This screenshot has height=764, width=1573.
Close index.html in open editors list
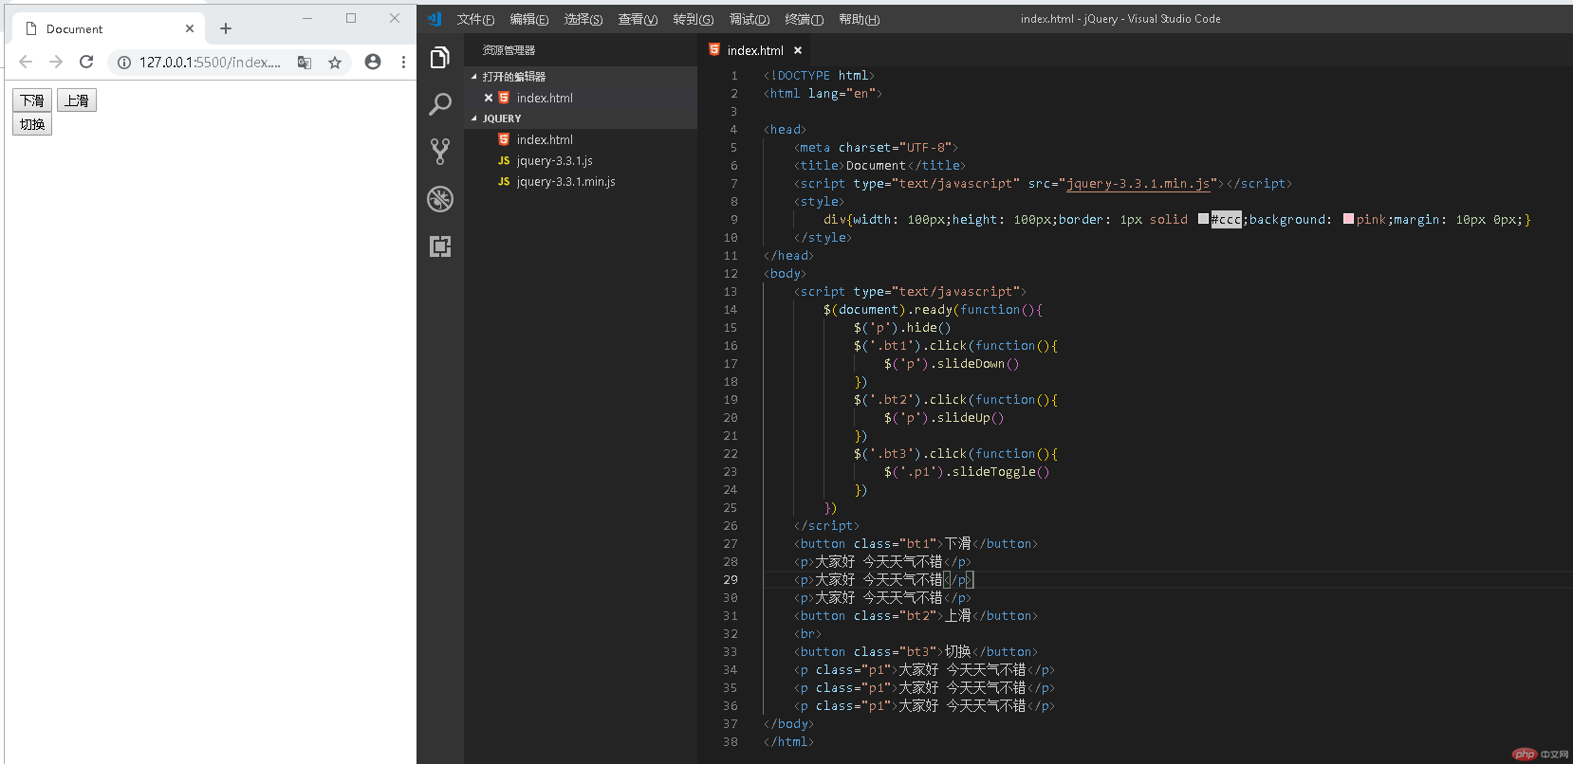[489, 98]
